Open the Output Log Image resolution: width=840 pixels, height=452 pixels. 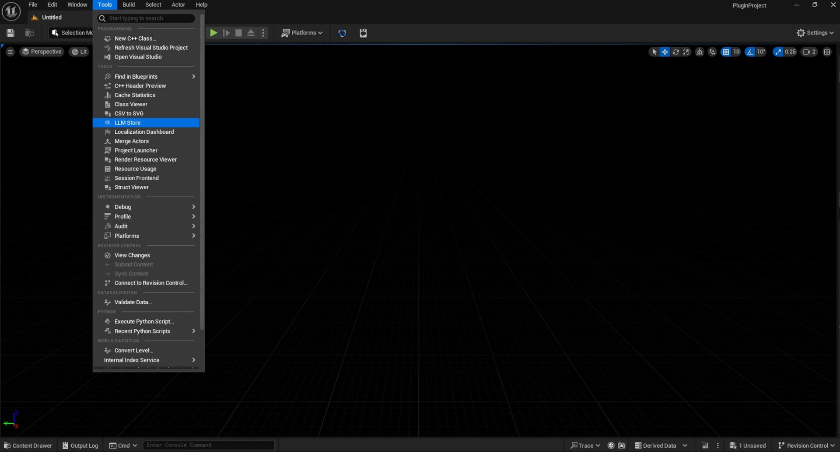(x=80, y=445)
